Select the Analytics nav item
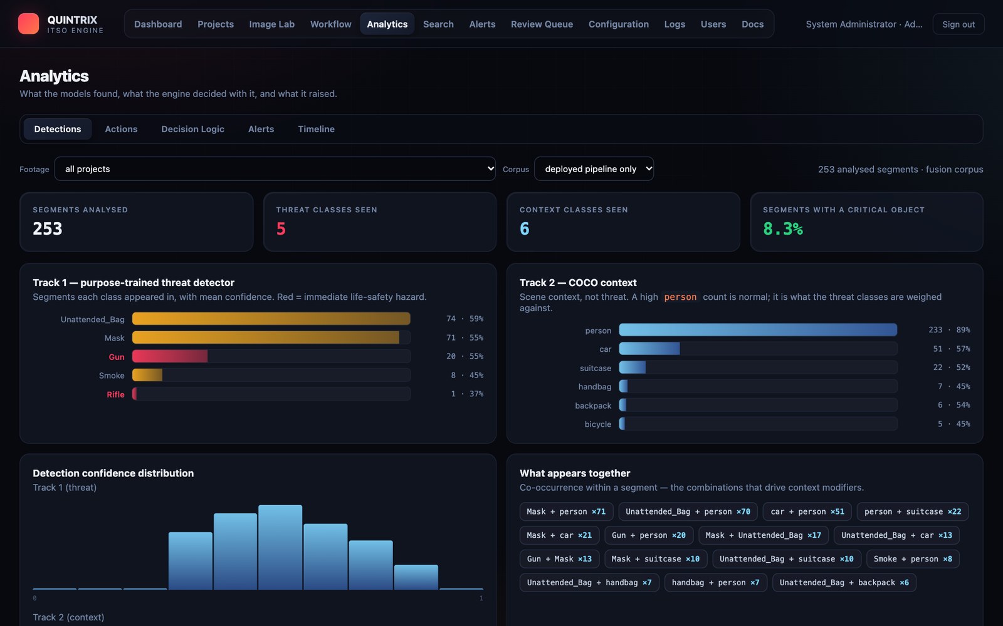 pos(387,24)
